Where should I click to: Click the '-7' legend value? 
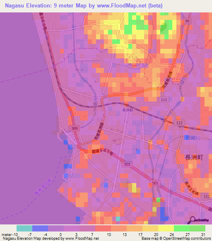click(x=30, y=235)
